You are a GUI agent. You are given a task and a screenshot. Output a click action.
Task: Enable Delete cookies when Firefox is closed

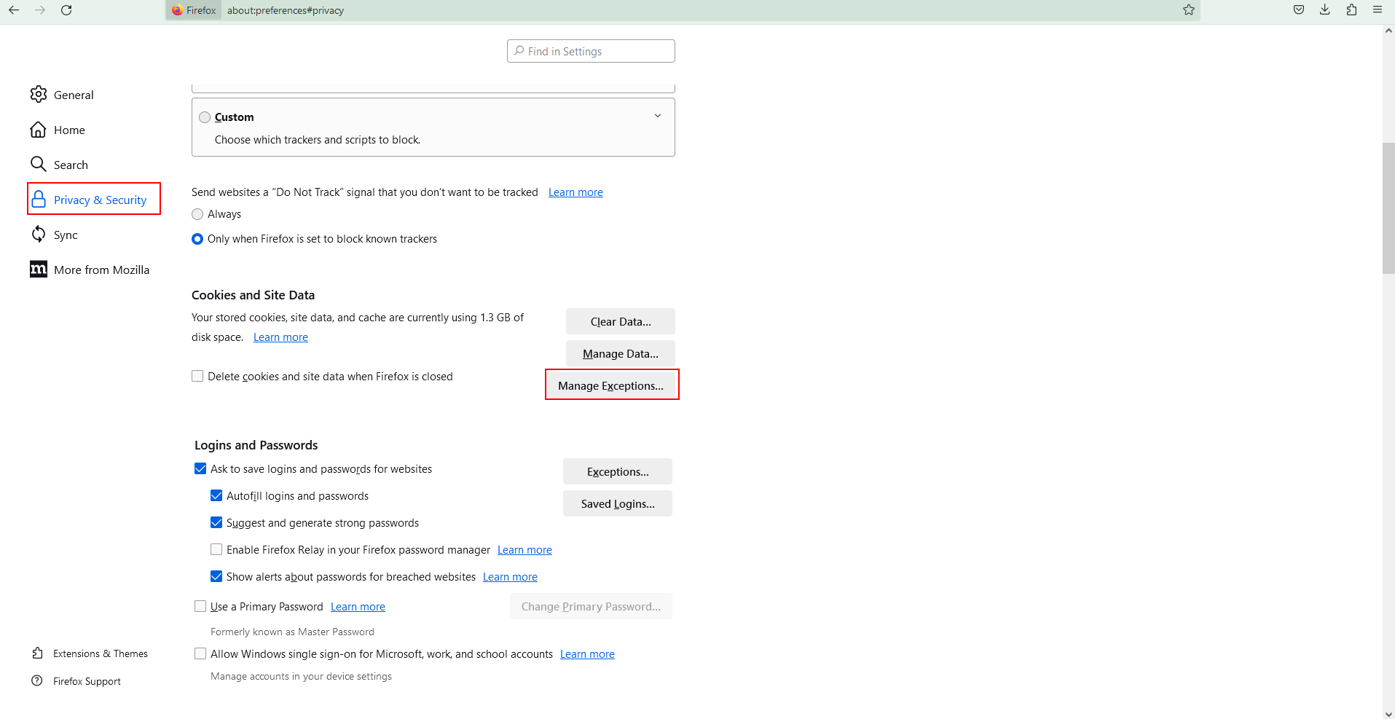click(197, 377)
